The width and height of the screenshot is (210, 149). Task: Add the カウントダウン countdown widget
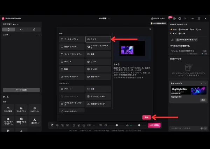tap(72, 110)
